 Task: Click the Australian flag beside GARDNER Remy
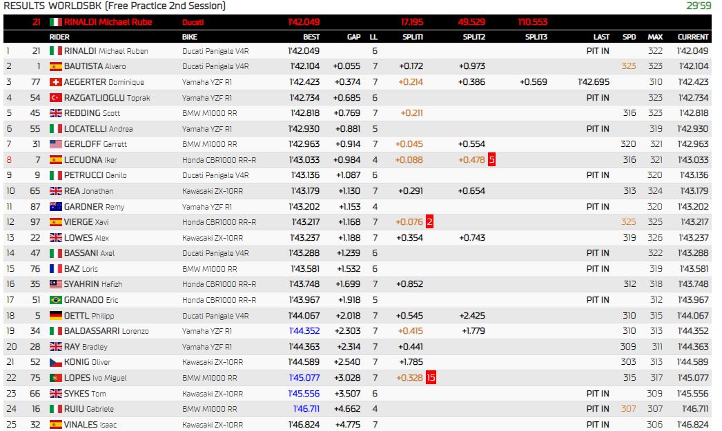[56, 206]
